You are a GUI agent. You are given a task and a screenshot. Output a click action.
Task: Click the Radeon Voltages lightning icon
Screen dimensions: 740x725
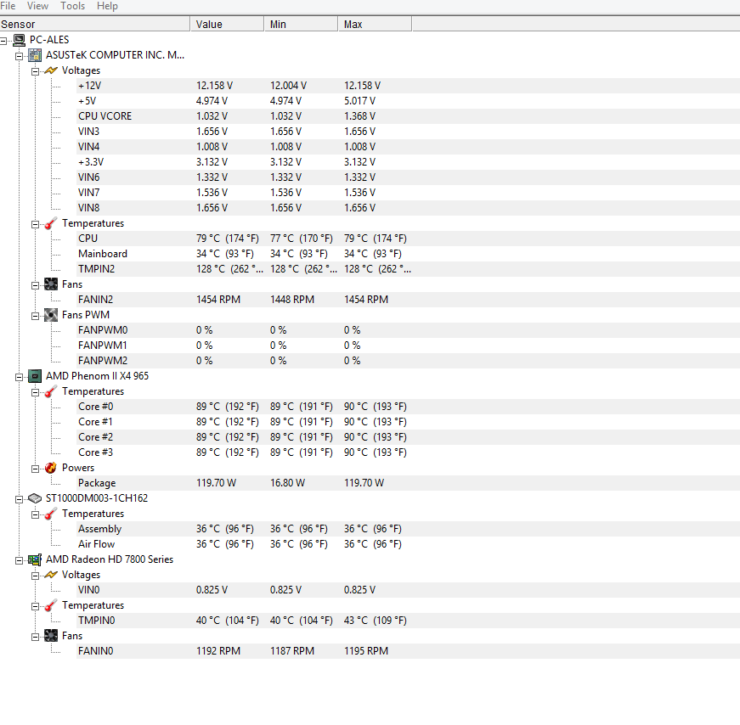point(51,575)
